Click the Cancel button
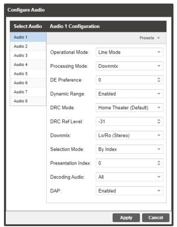This screenshot has width=177, height=227. tap(156, 218)
